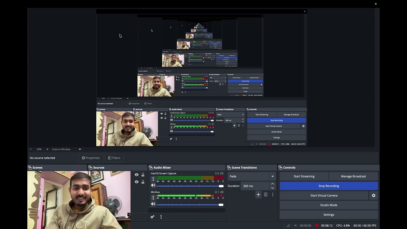407x229 pixels.
Task: Click the main blue Stop Recording button
Action: tap(329, 186)
